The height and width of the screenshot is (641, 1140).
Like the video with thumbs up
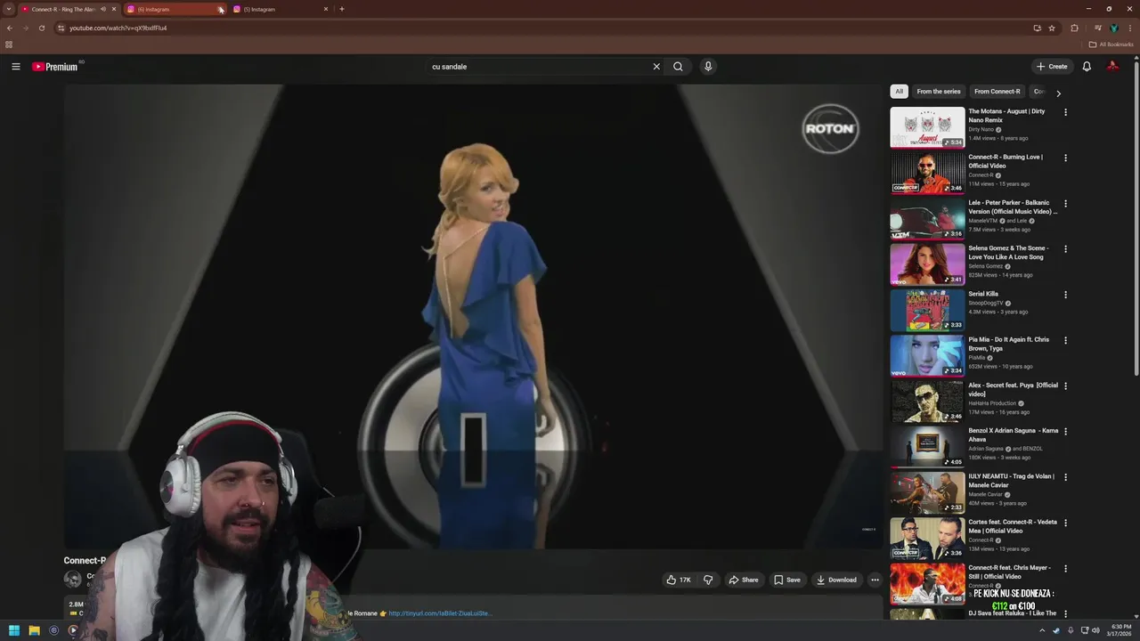tap(679, 580)
